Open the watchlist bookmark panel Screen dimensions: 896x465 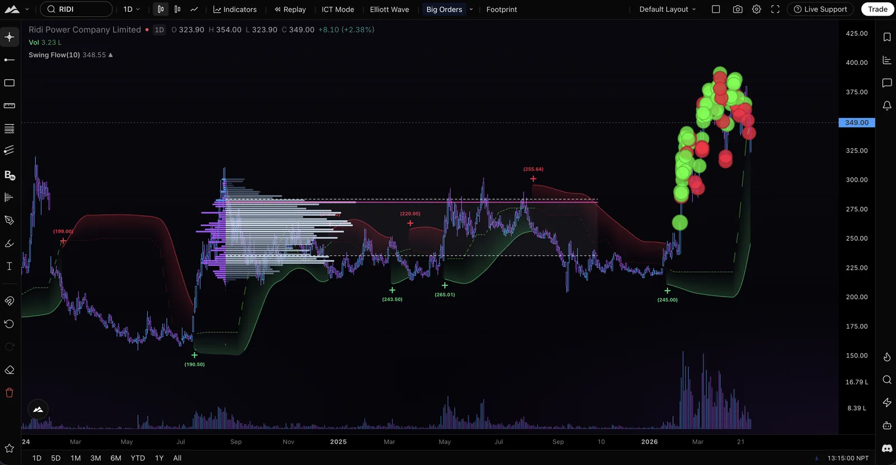pos(887,37)
